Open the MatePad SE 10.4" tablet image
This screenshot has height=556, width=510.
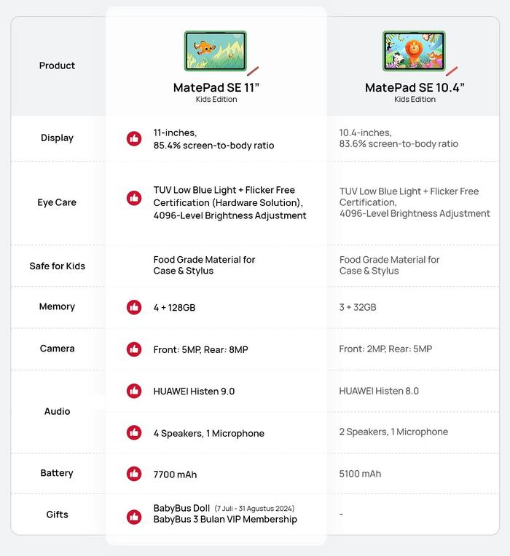[x=414, y=51]
